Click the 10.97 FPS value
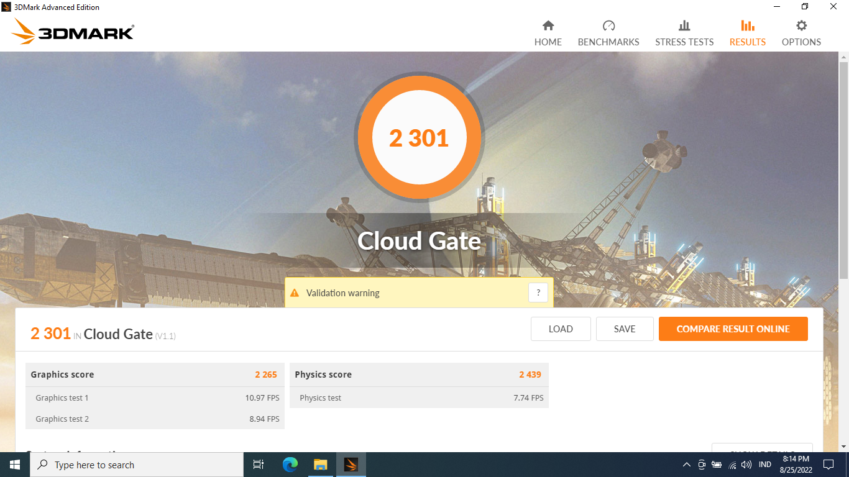Viewport: 849px width, 477px height. pos(262,397)
